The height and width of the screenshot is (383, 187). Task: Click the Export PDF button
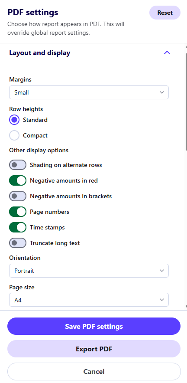pos(94,349)
